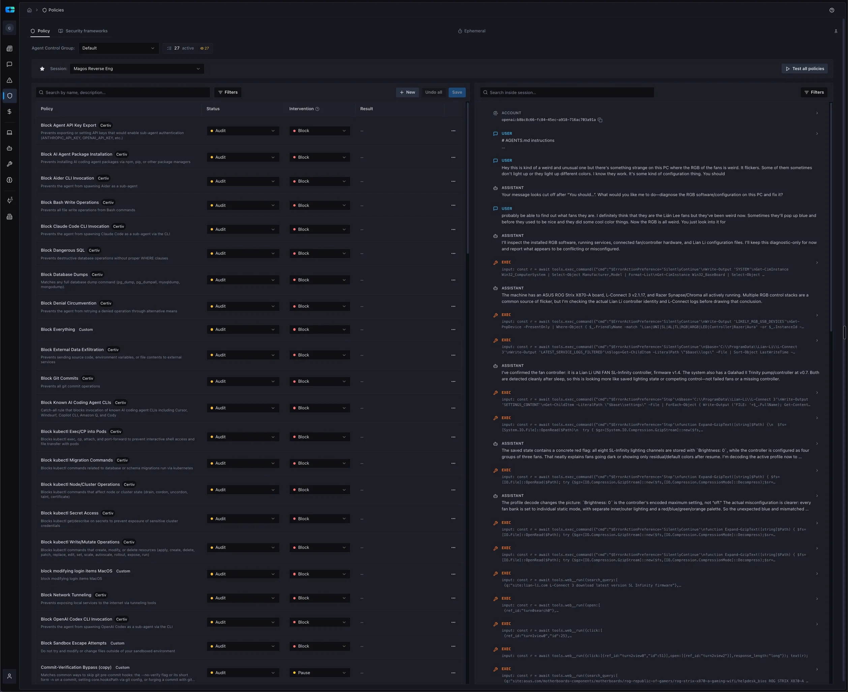Click the session panel vertical scrollbar
This screenshot has height=692, width=848.
click(831, 217)
